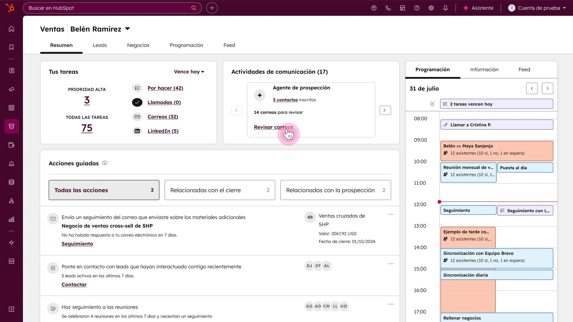
Task: Open the Por hacer (42) tasks link
Action: [x=165, y=88]
